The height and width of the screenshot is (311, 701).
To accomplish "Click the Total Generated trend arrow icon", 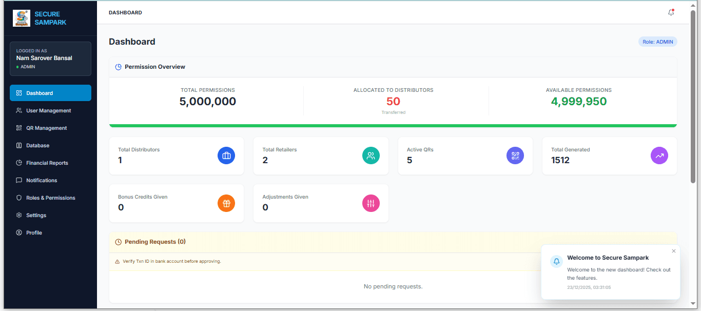I will point(659,156).
